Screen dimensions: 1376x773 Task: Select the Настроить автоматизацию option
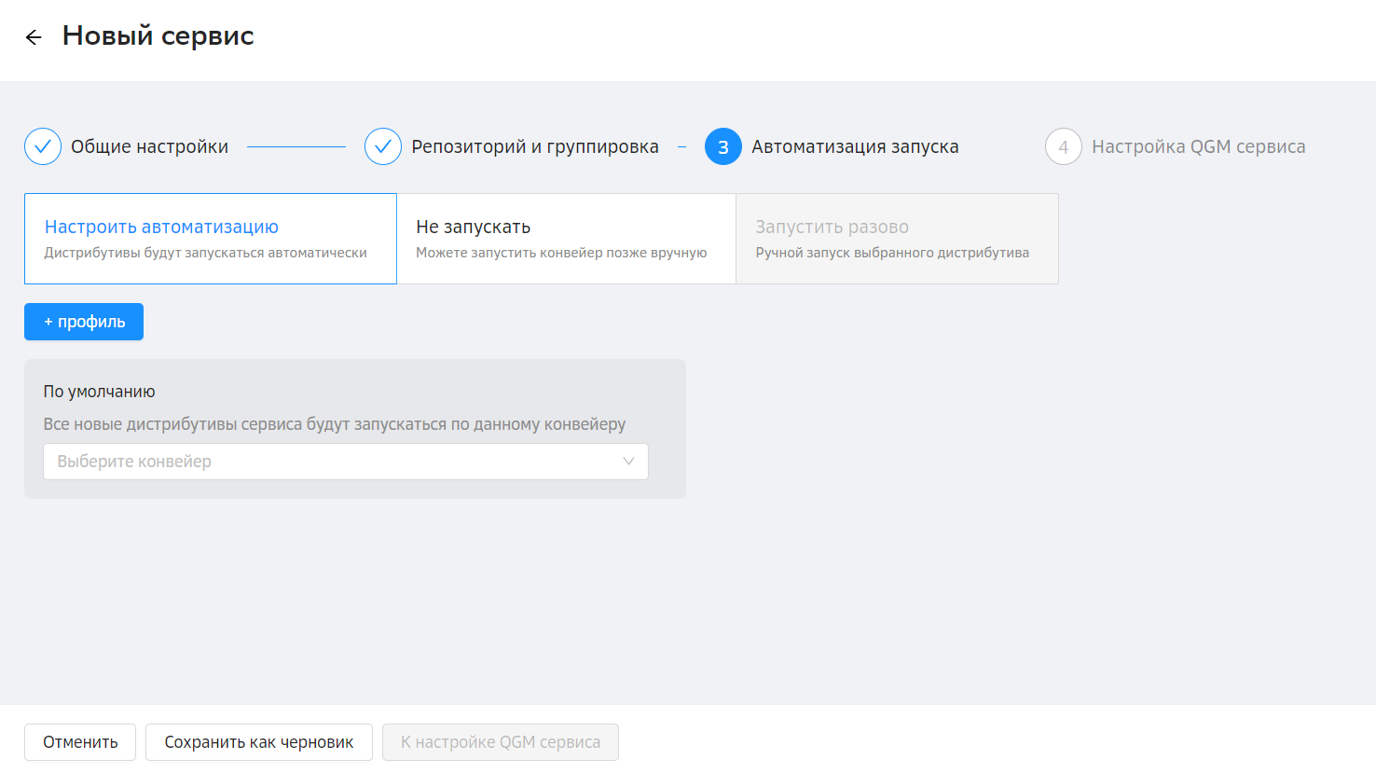[x=211, y=239]
